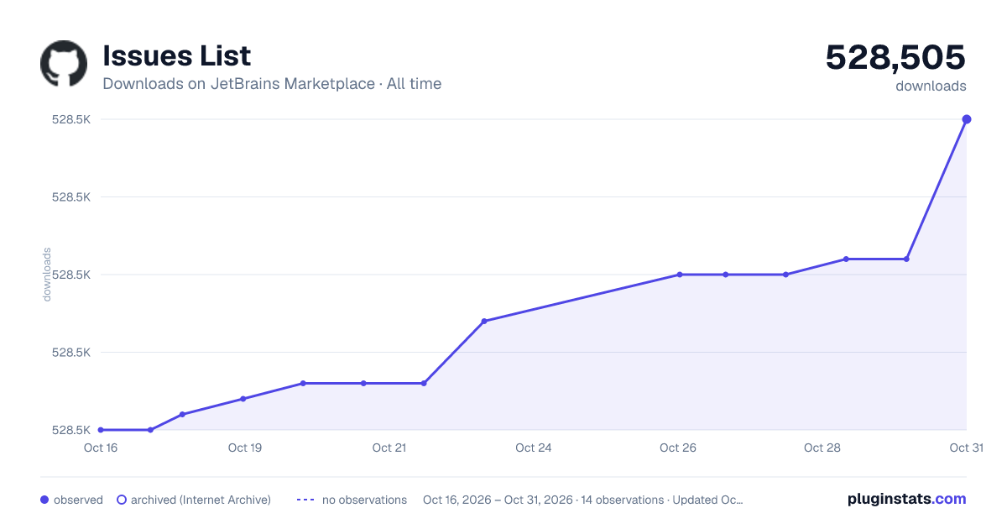Click the Oct 28 axis label
Image resolution: width=1007 pixels, height=529 pixels.
click(x=822, y=448)
